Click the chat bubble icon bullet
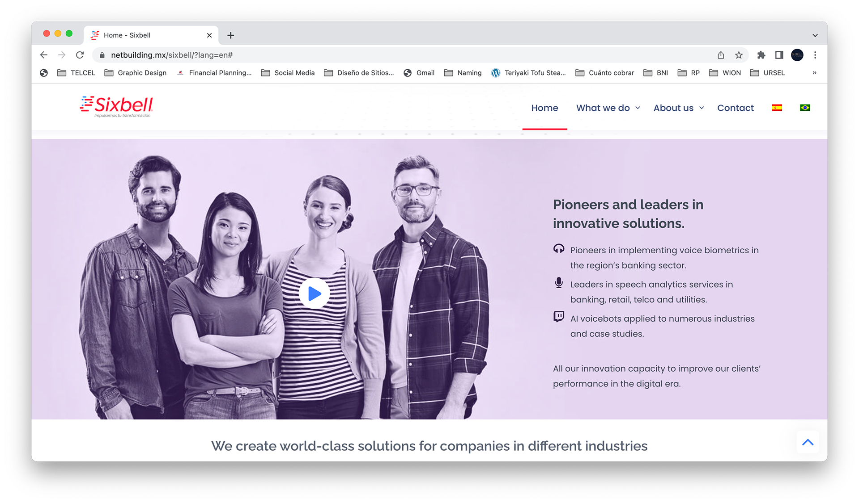Viewport: 859px width, 503px height. [559, 317]
